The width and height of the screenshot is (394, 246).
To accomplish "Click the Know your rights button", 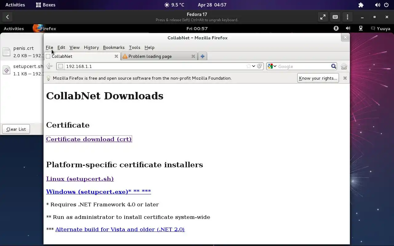I will (318, 78).
